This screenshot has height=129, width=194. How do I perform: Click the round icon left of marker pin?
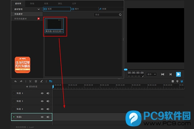[173, 81]
